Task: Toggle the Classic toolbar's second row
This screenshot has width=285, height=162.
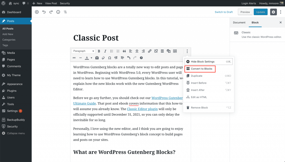Action: click(175, 51)
